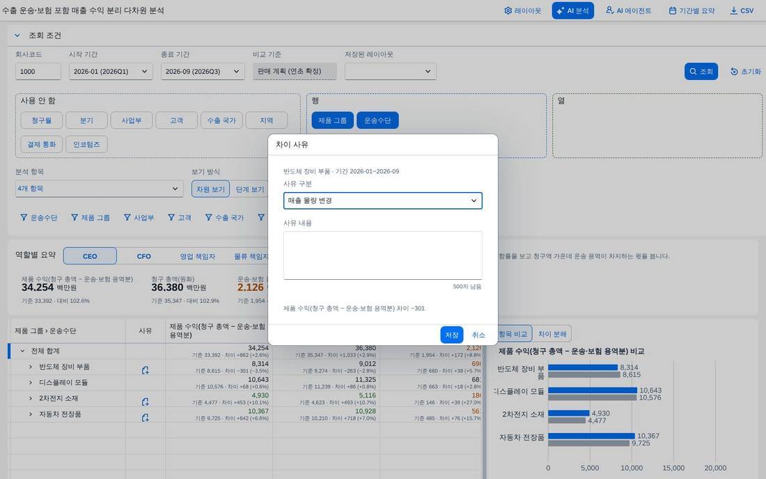The height and width of the screenshot is (479, 766).
Task: Click the blue 10,367 bar for 자동차 전장품
Action: [x=591, y=436]
